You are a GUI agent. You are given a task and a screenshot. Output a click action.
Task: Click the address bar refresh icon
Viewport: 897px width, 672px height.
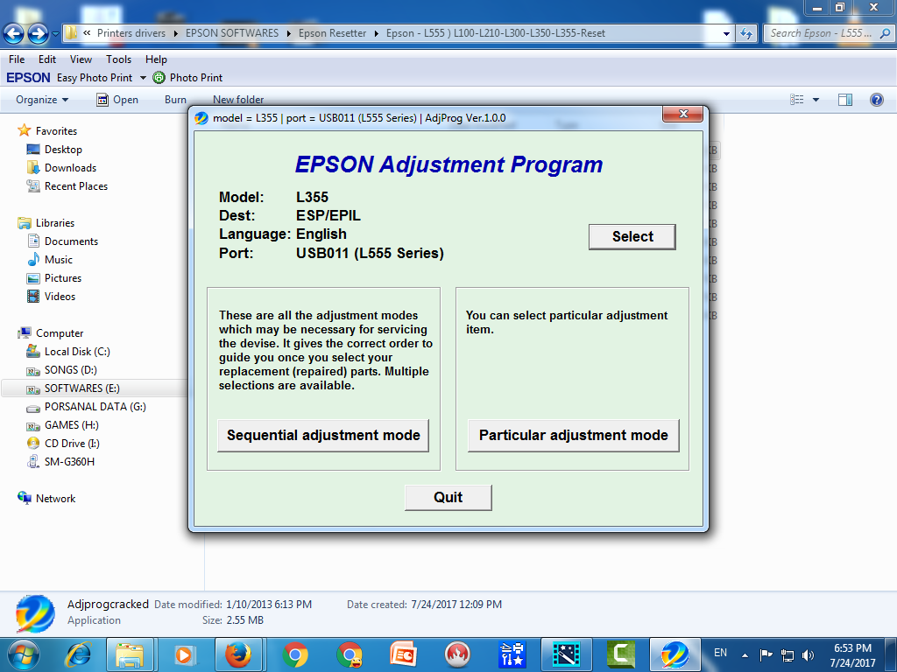746,34
